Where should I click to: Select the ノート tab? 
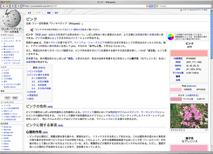point(38,13)
